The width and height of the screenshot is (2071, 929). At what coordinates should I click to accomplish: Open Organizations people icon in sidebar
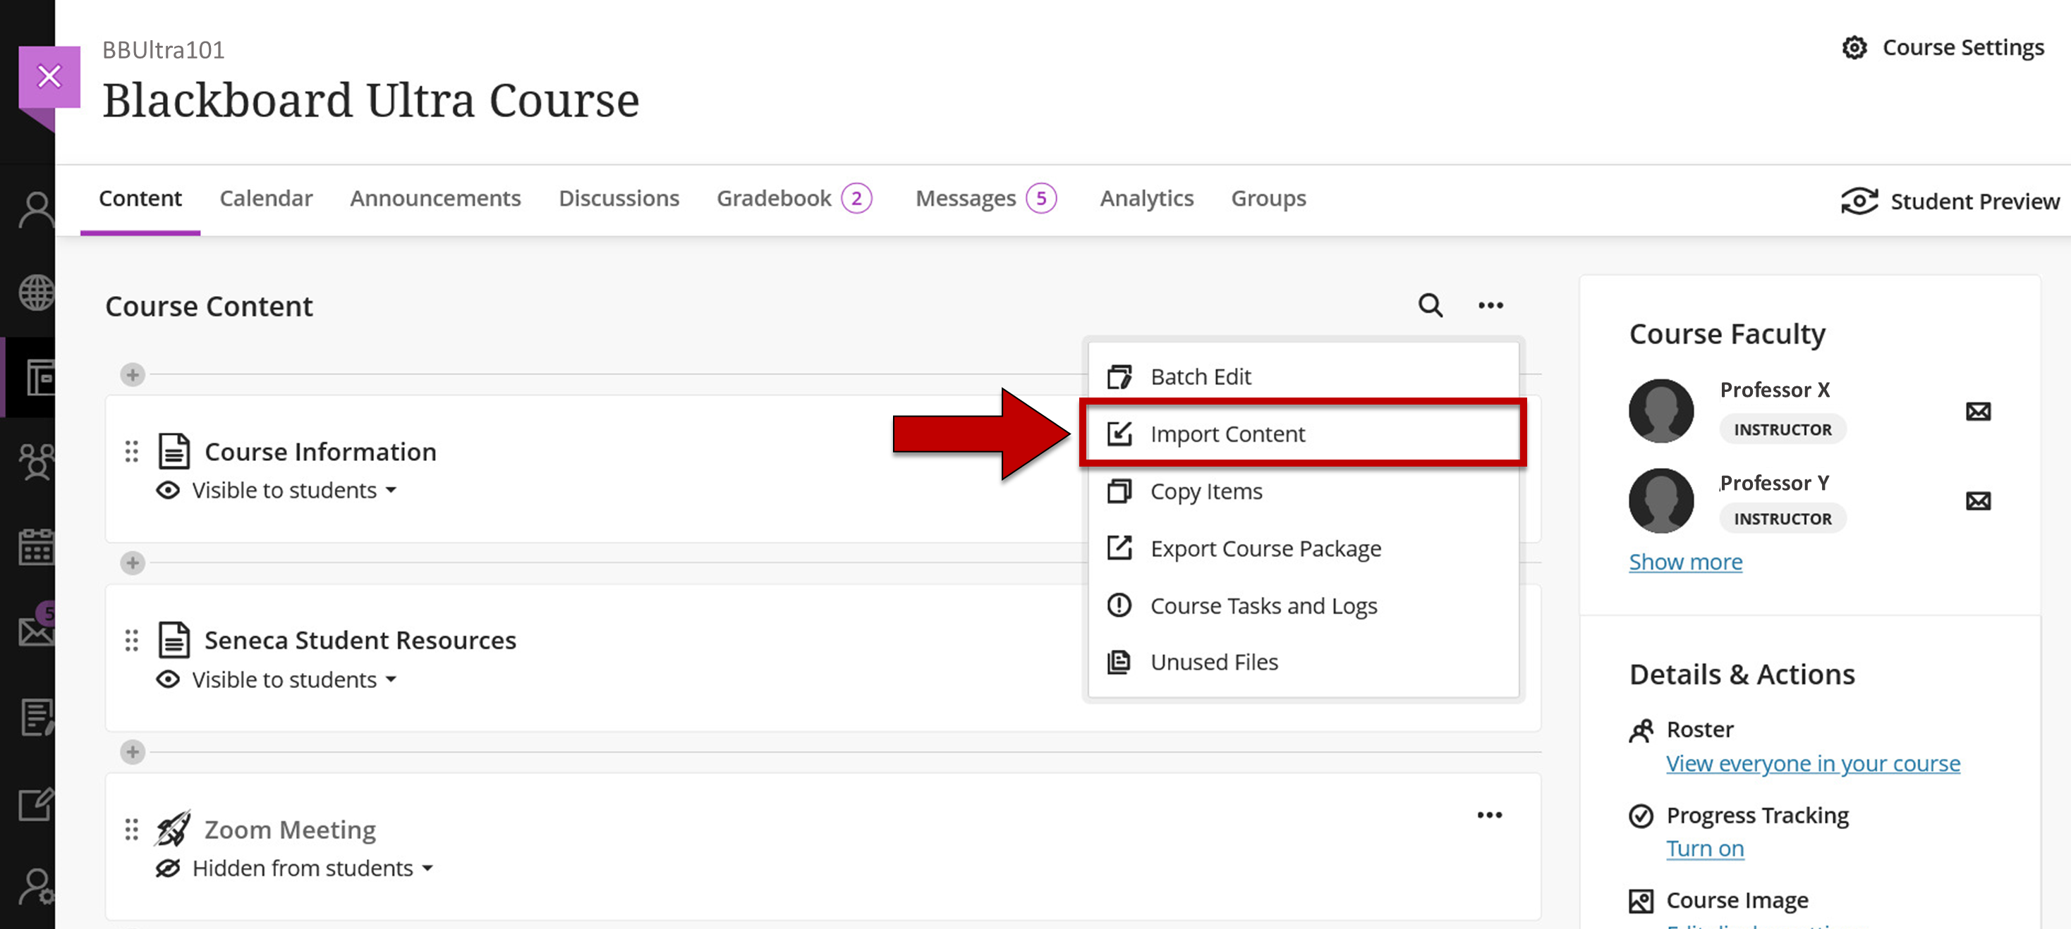[36, 462]
